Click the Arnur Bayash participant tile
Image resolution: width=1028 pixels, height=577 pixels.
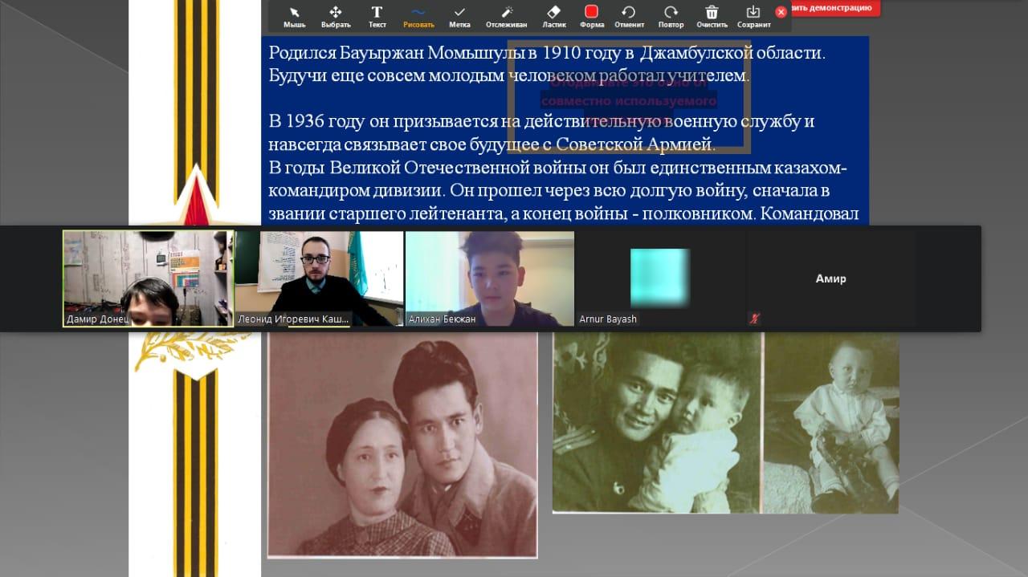[x=659, y=278]
